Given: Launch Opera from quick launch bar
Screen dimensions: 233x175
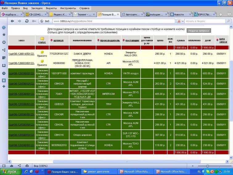Looking at the screenshot, I should 37,172.
